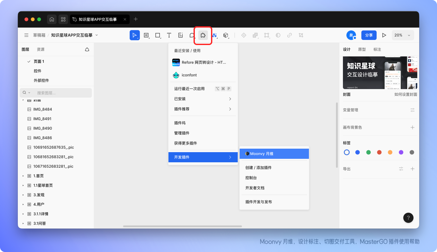Open the 插件推荐 submenu
437x252 pixels.
pos(203,109)
